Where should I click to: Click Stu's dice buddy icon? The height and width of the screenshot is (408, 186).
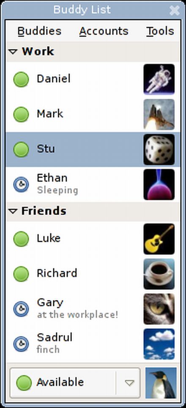click(159, 150)
